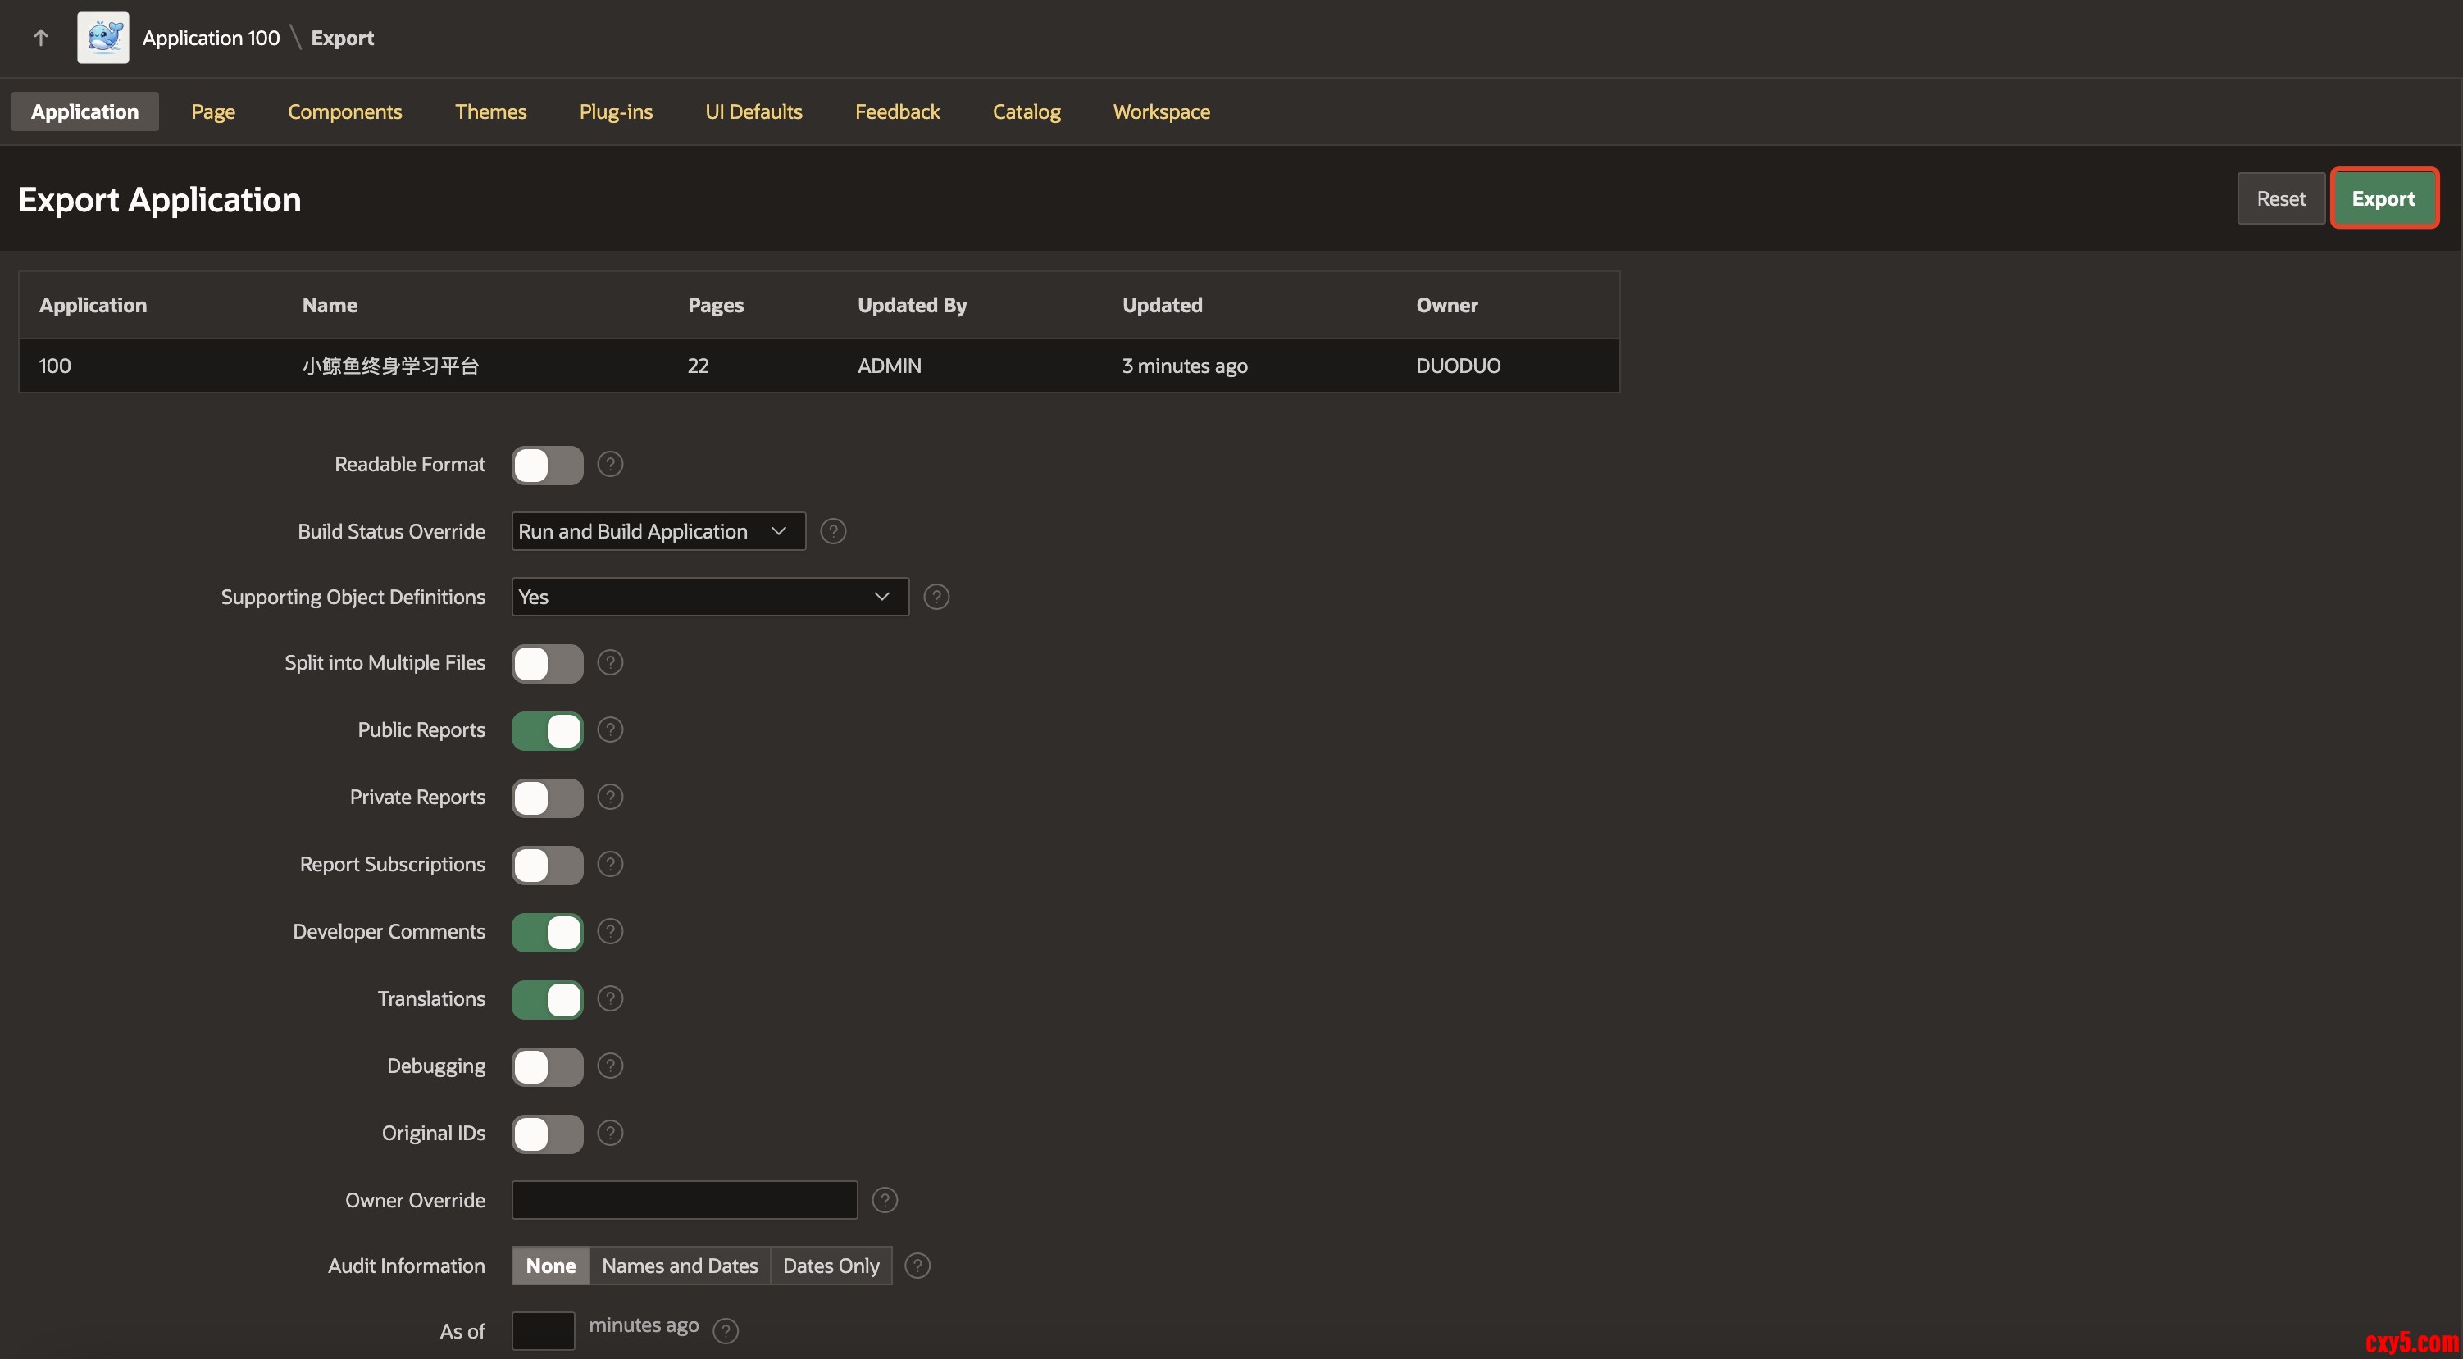Click help icon for Supporting Object Definitions

(x=936, y=598)
